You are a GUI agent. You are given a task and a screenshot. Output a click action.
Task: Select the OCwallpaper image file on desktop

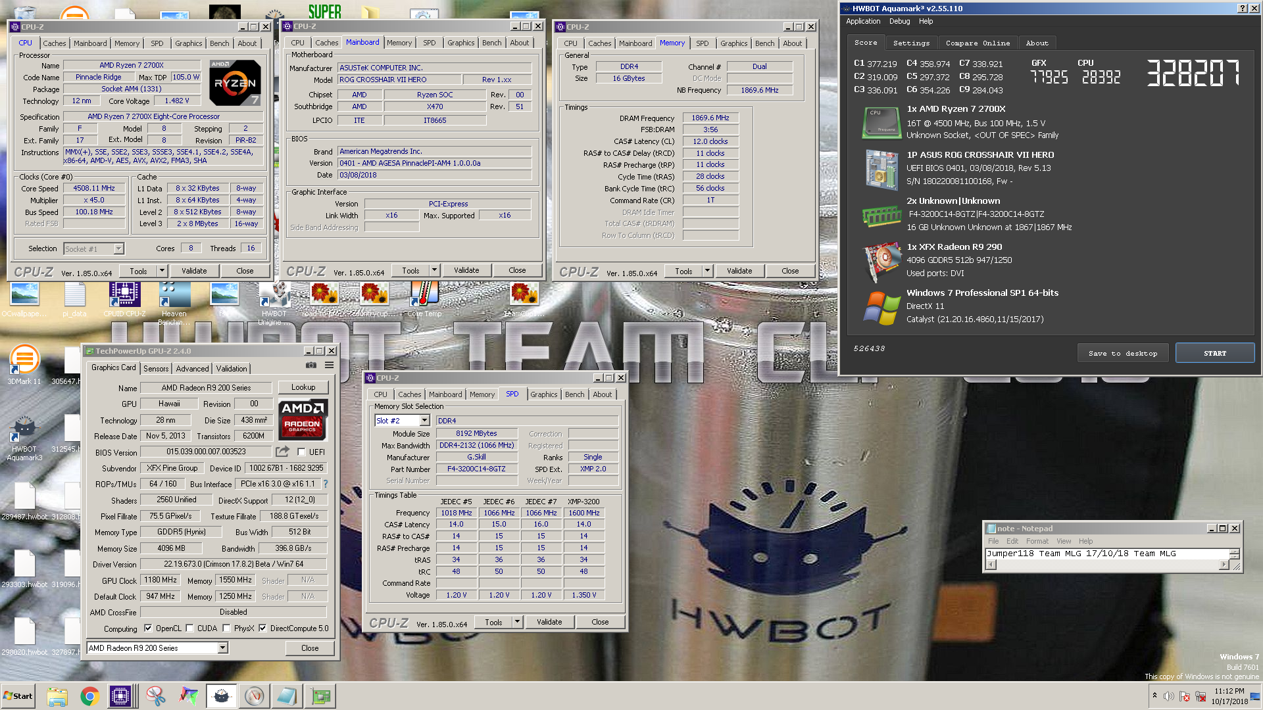pyautogui.click(x=24, y=300)
